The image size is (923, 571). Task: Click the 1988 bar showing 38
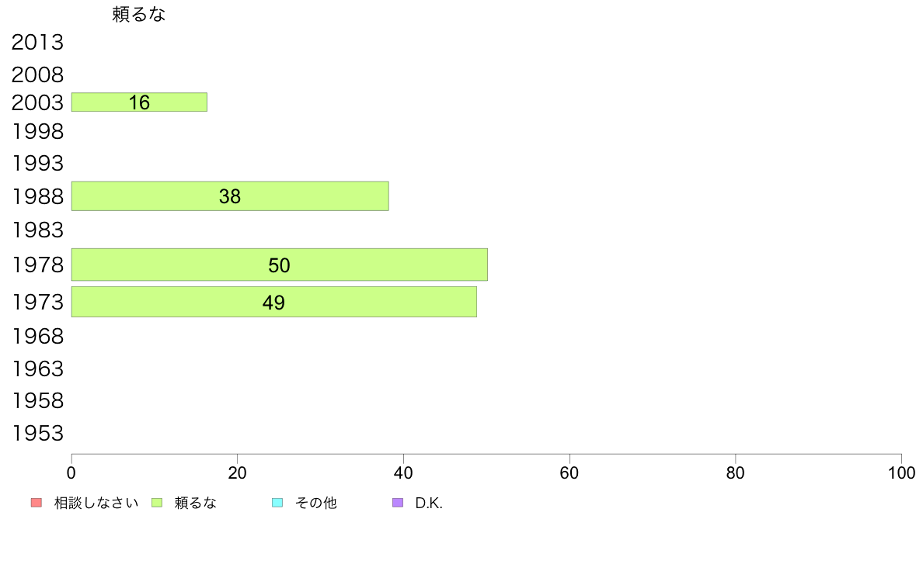pos(230,196)
